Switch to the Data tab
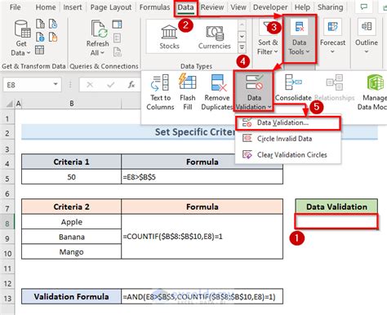 (186, 7)
